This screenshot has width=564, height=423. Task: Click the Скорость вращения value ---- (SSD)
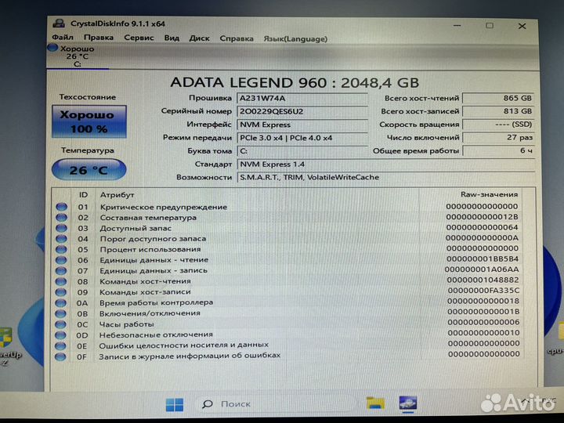[498, 125]
